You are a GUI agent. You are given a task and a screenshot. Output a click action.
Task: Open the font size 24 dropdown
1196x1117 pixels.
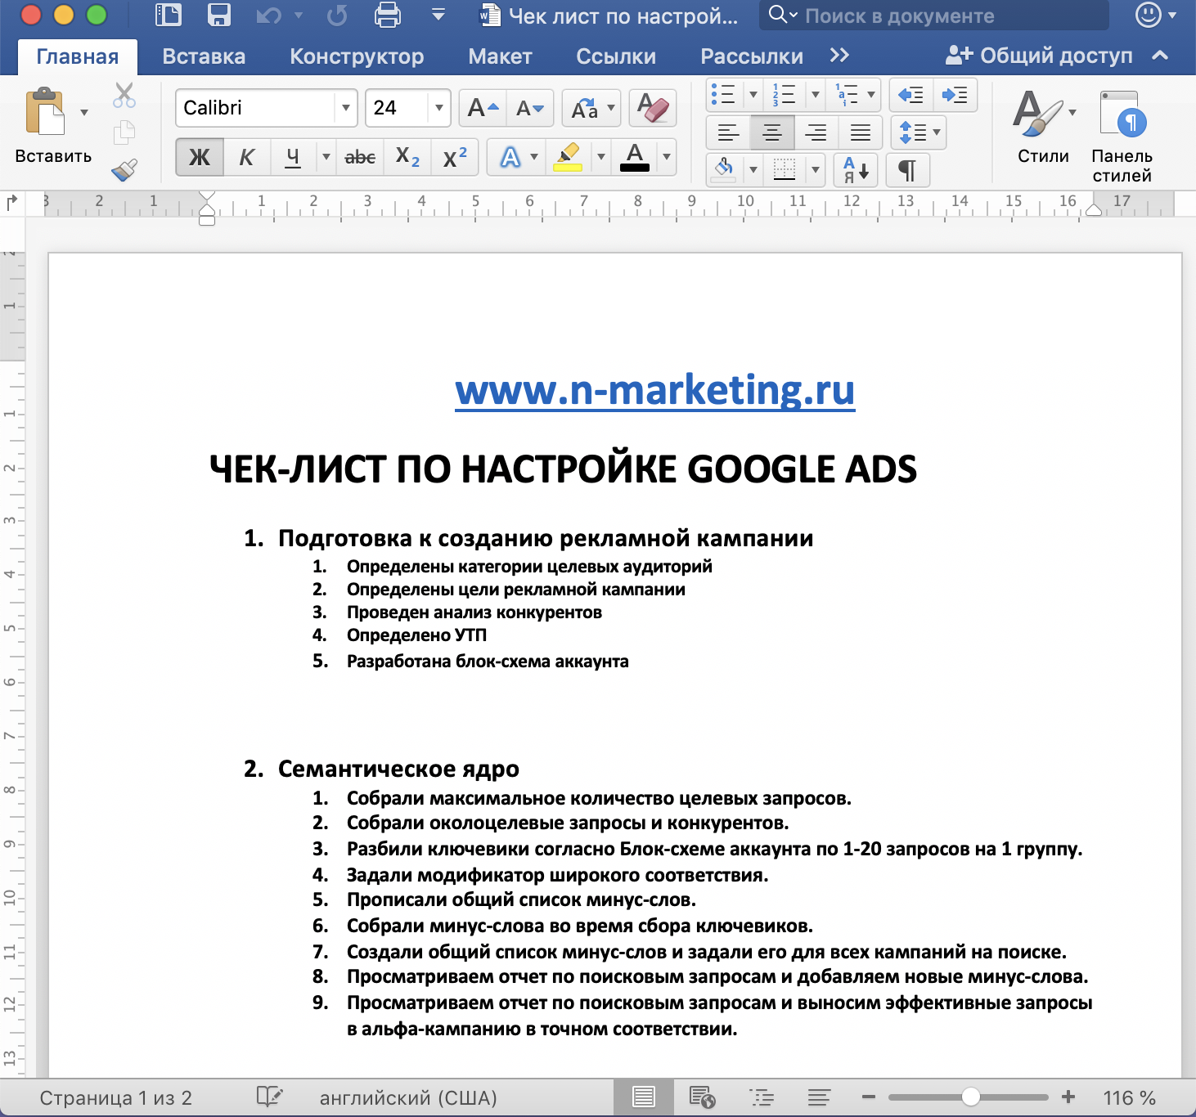pyautogui.click(x=439, y=108)
